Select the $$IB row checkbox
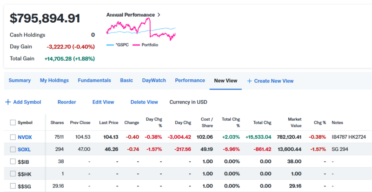Image resolution: width=372 pixels, height=192 pixels. tap(13, 161)
